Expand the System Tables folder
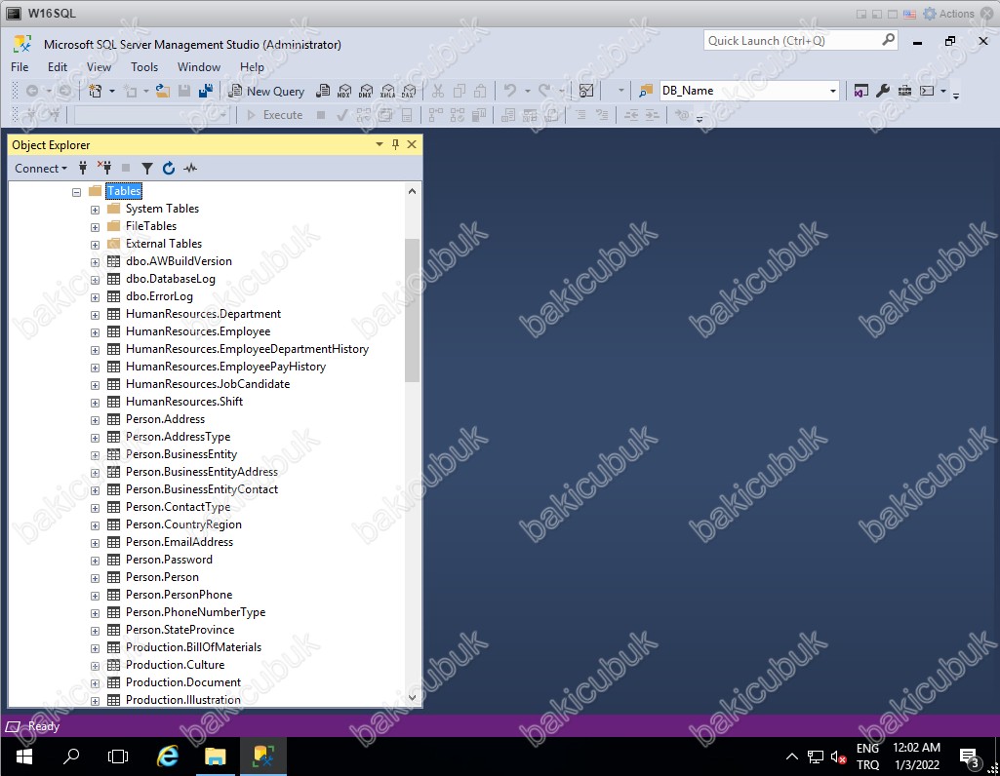Image resolution: width=1000 pixels, height=776 pixels. coord(95,210)
